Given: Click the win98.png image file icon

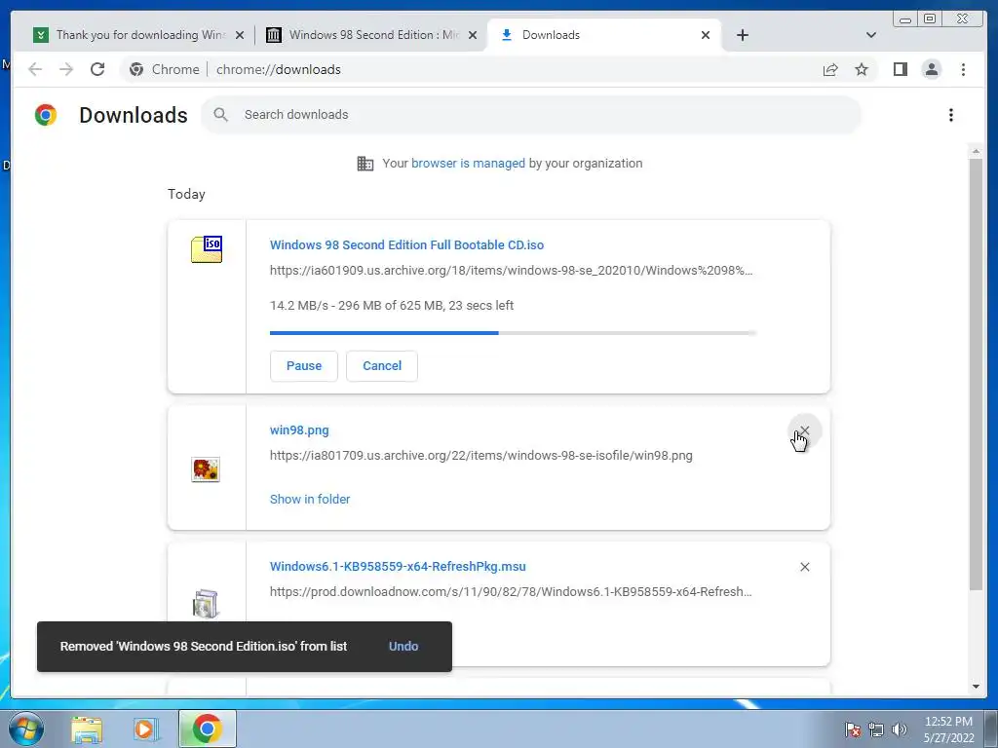Looking at the screenshot, I should pyautogui.click(x=206, y=469).
